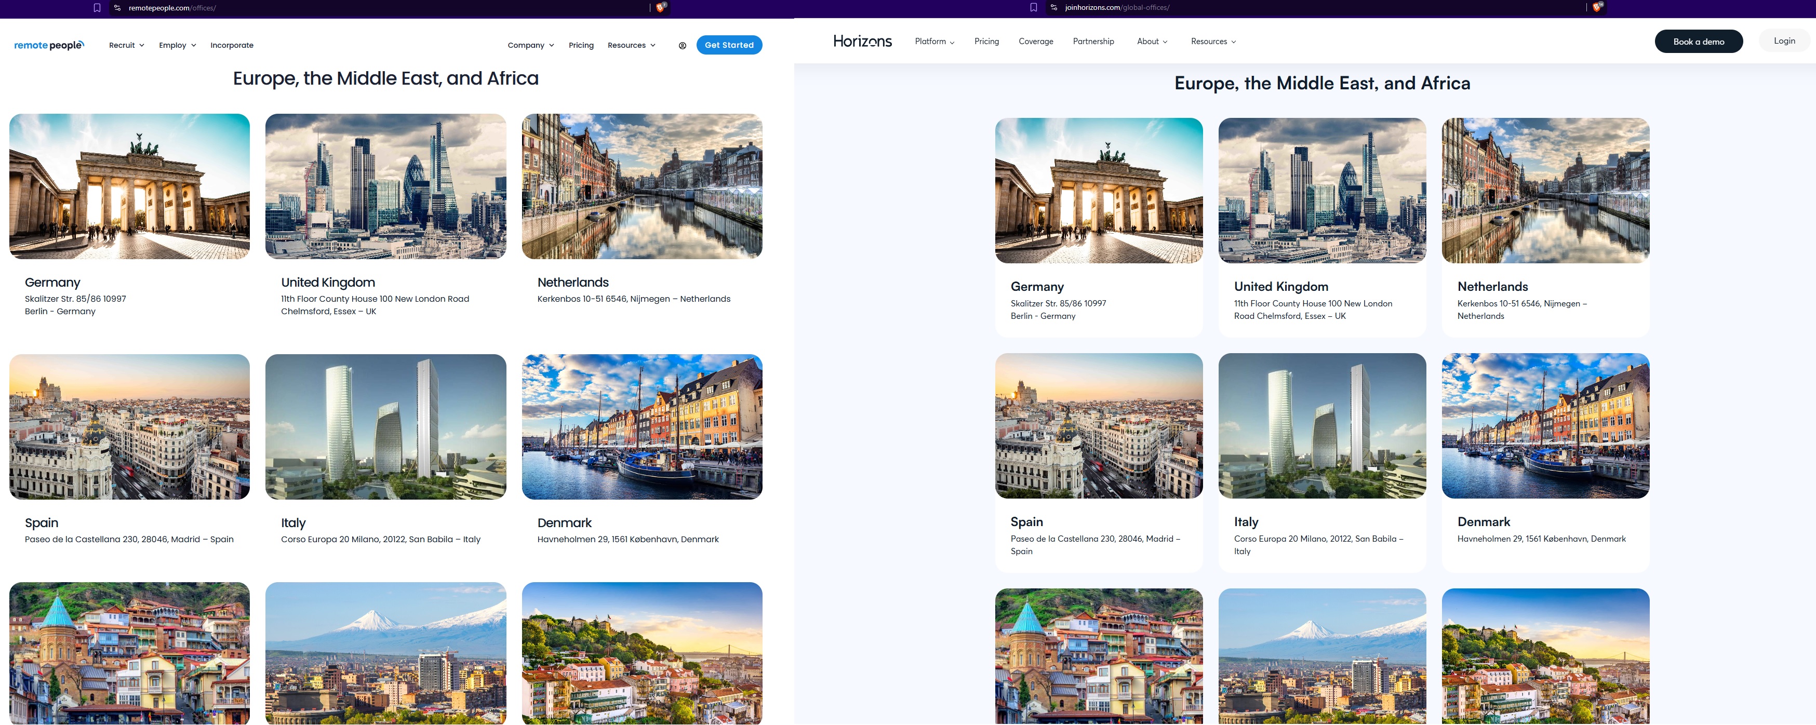This screenshot has height=725, width=1816.
Task: Click Brave shield icon in joinhorizons window
Action: [1597, 6]
